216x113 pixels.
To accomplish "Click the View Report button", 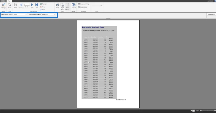I will click(x=211, y=14).
